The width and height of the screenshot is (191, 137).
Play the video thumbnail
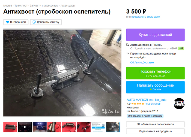click(25, 127)
